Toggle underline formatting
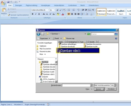Screen dimensions: 131x106 39,14
